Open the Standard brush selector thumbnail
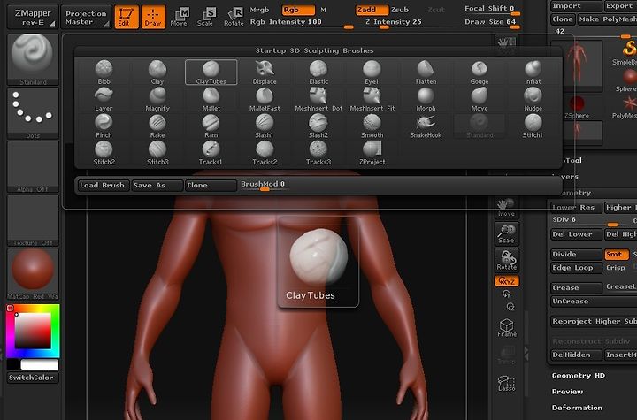637x420 pixels. (x=33, y=60)
